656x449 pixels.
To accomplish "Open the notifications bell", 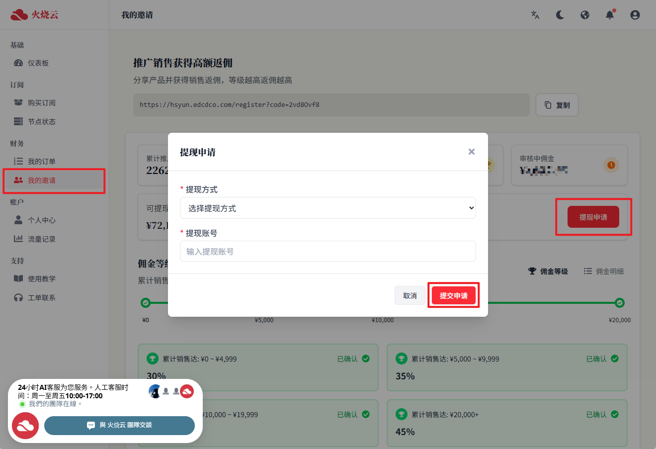I will [x=610, y=15].
